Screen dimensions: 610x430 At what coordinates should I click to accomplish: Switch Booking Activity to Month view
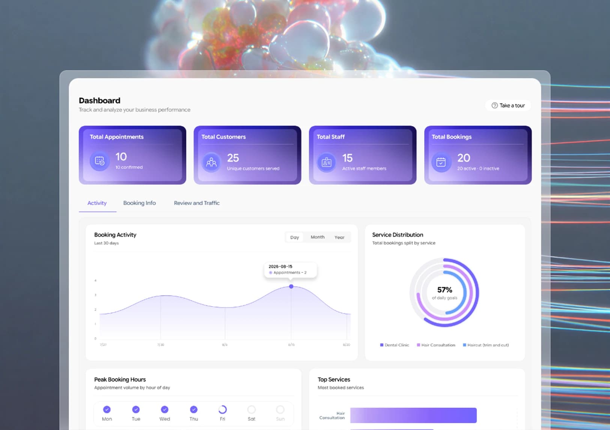[318, 237]
